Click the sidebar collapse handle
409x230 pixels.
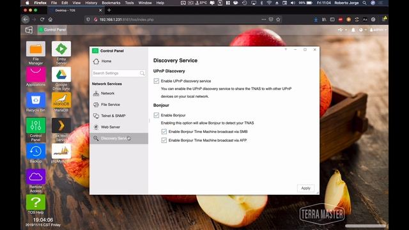149,121
